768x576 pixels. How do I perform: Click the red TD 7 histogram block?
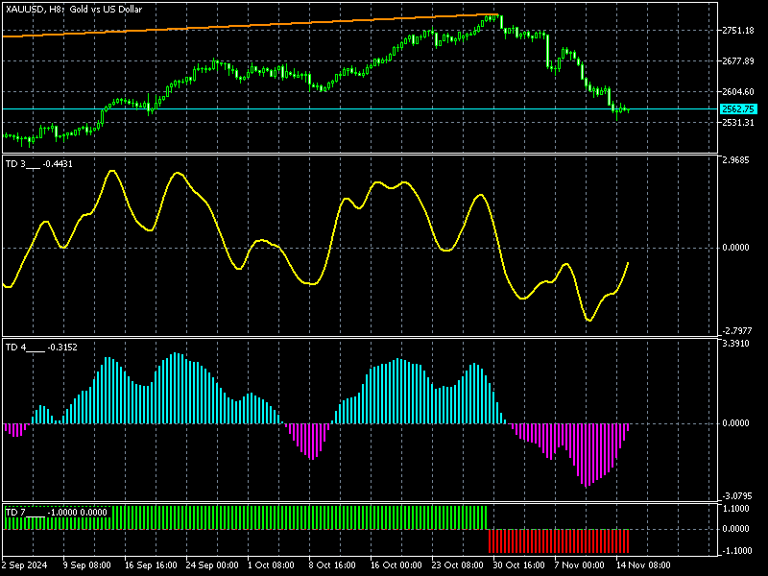(559, 541)
